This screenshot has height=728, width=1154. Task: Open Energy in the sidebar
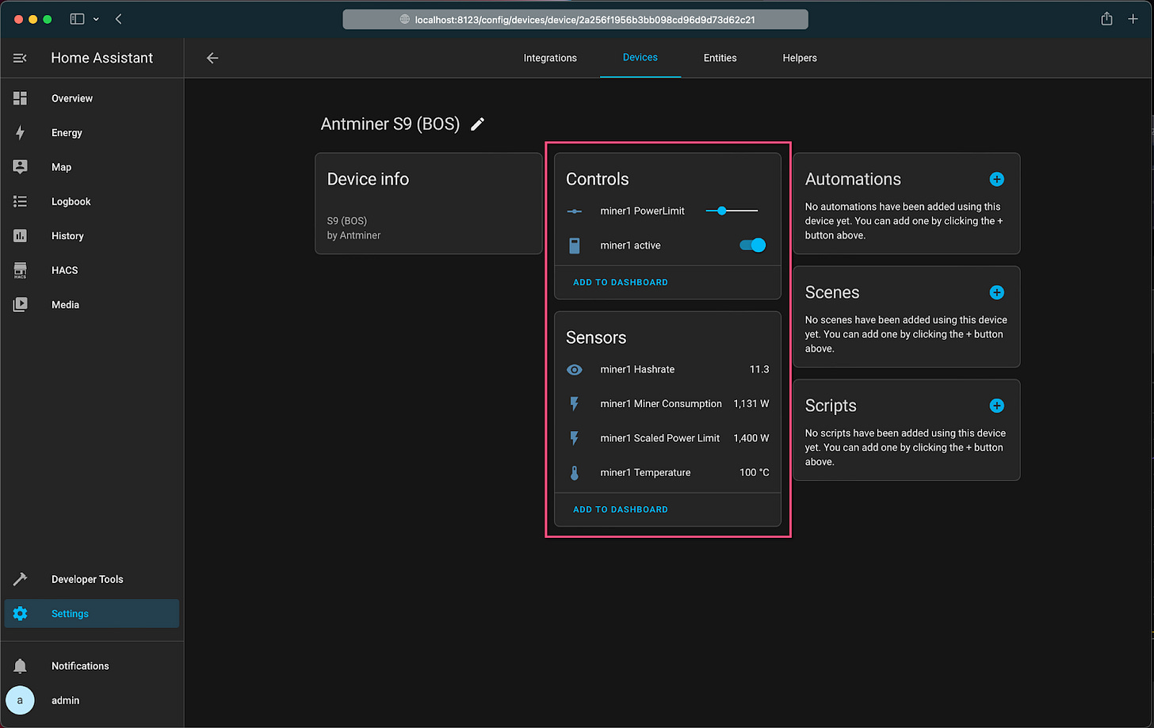click(x=92, y=132)
